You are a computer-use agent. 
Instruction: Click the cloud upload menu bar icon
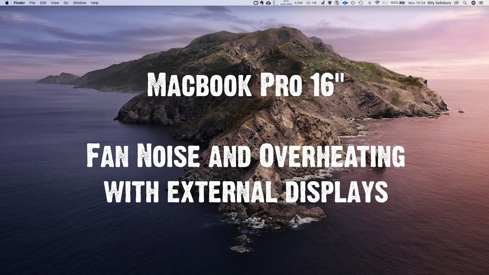click(x=268, y=3)
